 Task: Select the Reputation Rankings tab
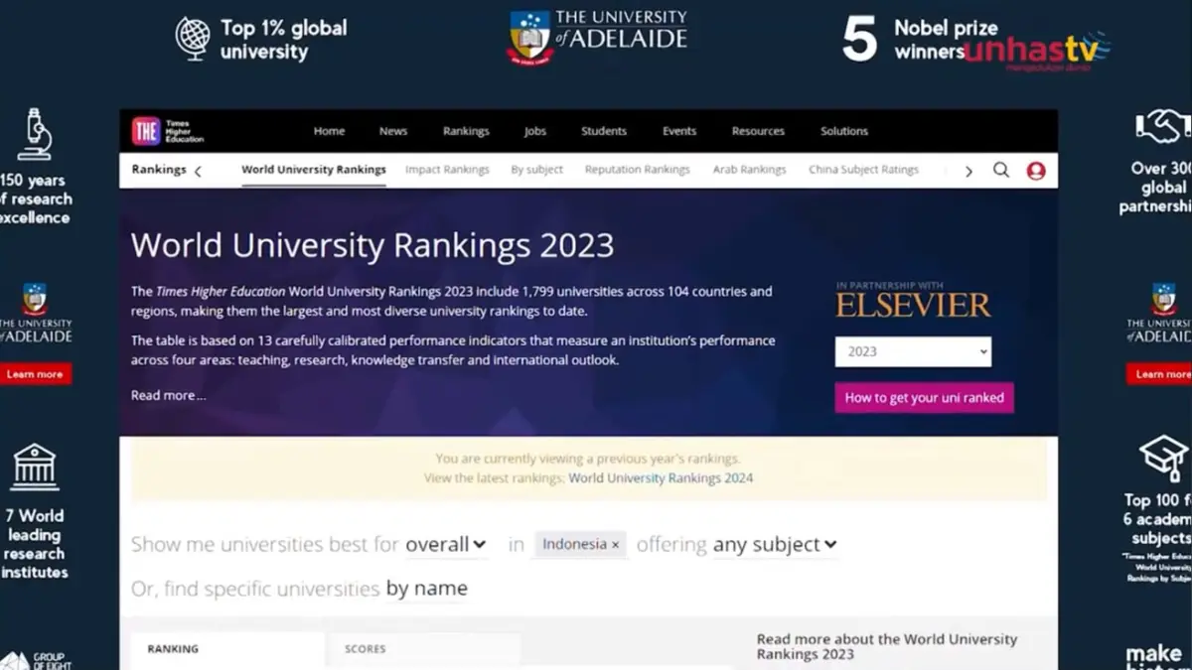[x=637, y=170]
